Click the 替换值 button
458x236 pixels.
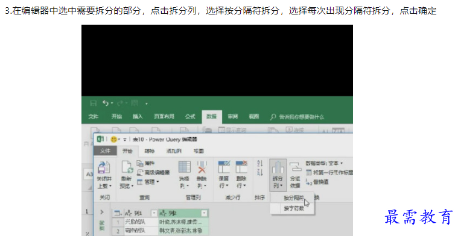coord(317,182)
